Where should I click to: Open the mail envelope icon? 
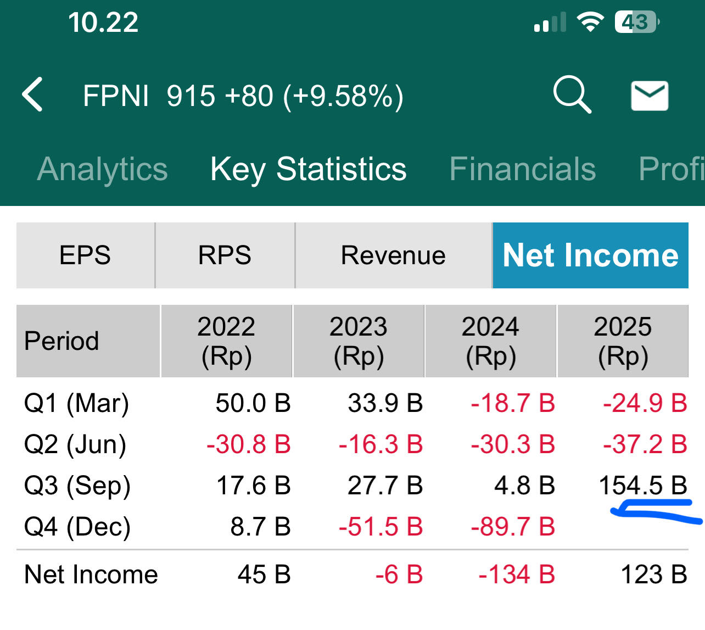pos(649,96)
